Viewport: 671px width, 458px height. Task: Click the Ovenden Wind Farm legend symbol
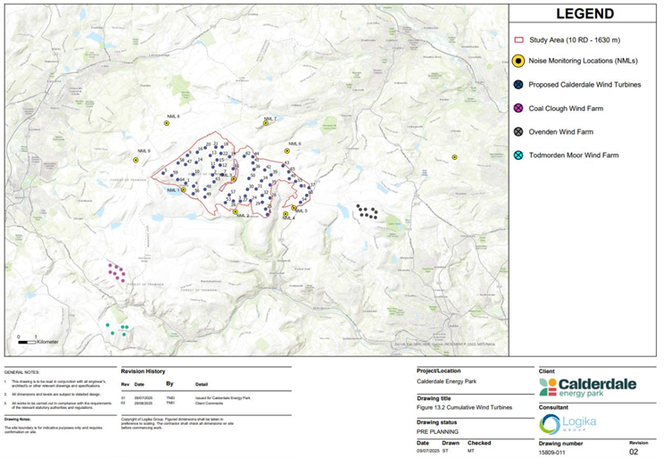pos(518,131)
